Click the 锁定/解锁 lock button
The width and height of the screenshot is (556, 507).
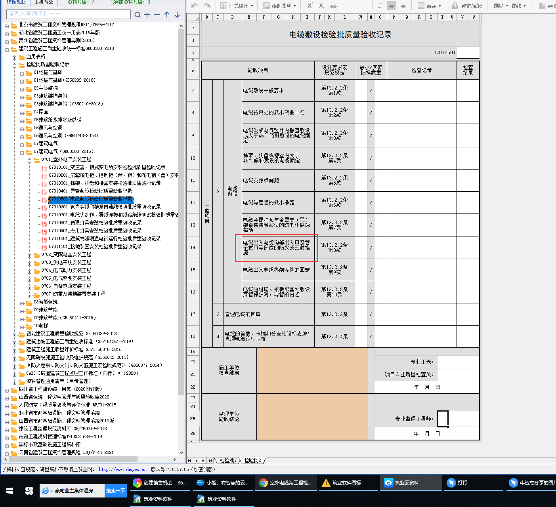(x=467, y=6)
